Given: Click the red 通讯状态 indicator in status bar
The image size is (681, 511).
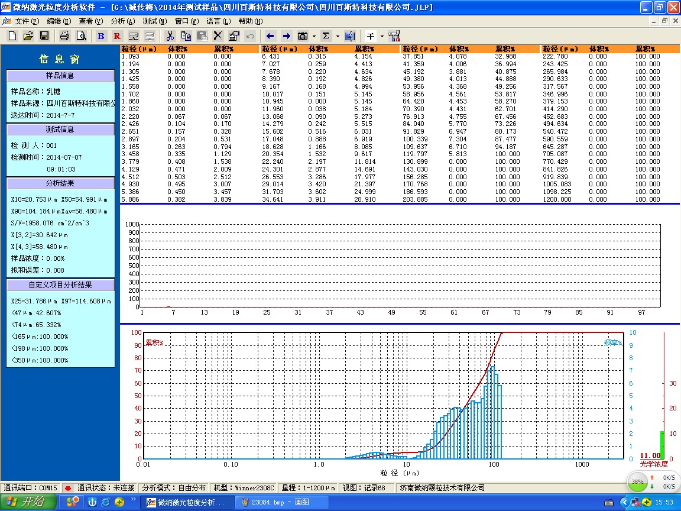Looking at the screenshot, I should (68, 488).
